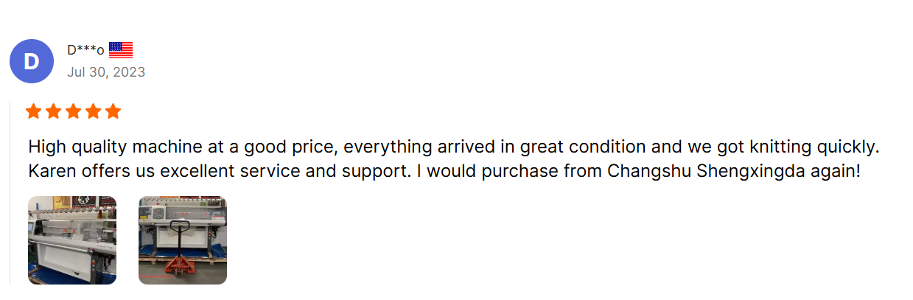Click the name "Karen" in the review
The width and height of the screenshot is (913, 300).
(49, 172)
